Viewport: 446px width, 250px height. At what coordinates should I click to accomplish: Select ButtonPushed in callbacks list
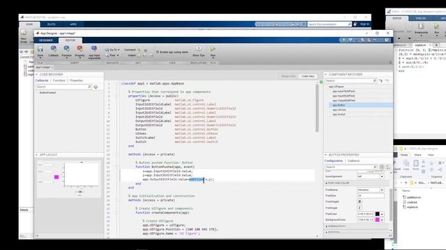click(48, 92)
